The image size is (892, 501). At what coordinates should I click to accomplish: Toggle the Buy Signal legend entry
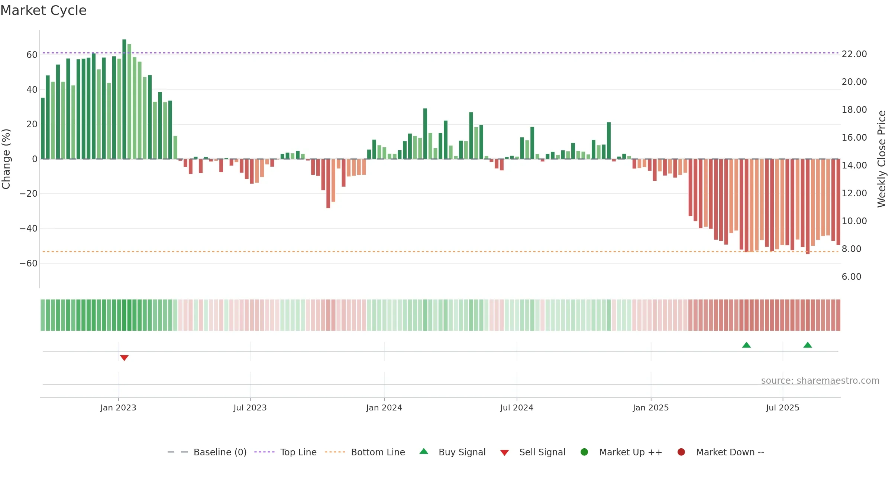point(453,452)
